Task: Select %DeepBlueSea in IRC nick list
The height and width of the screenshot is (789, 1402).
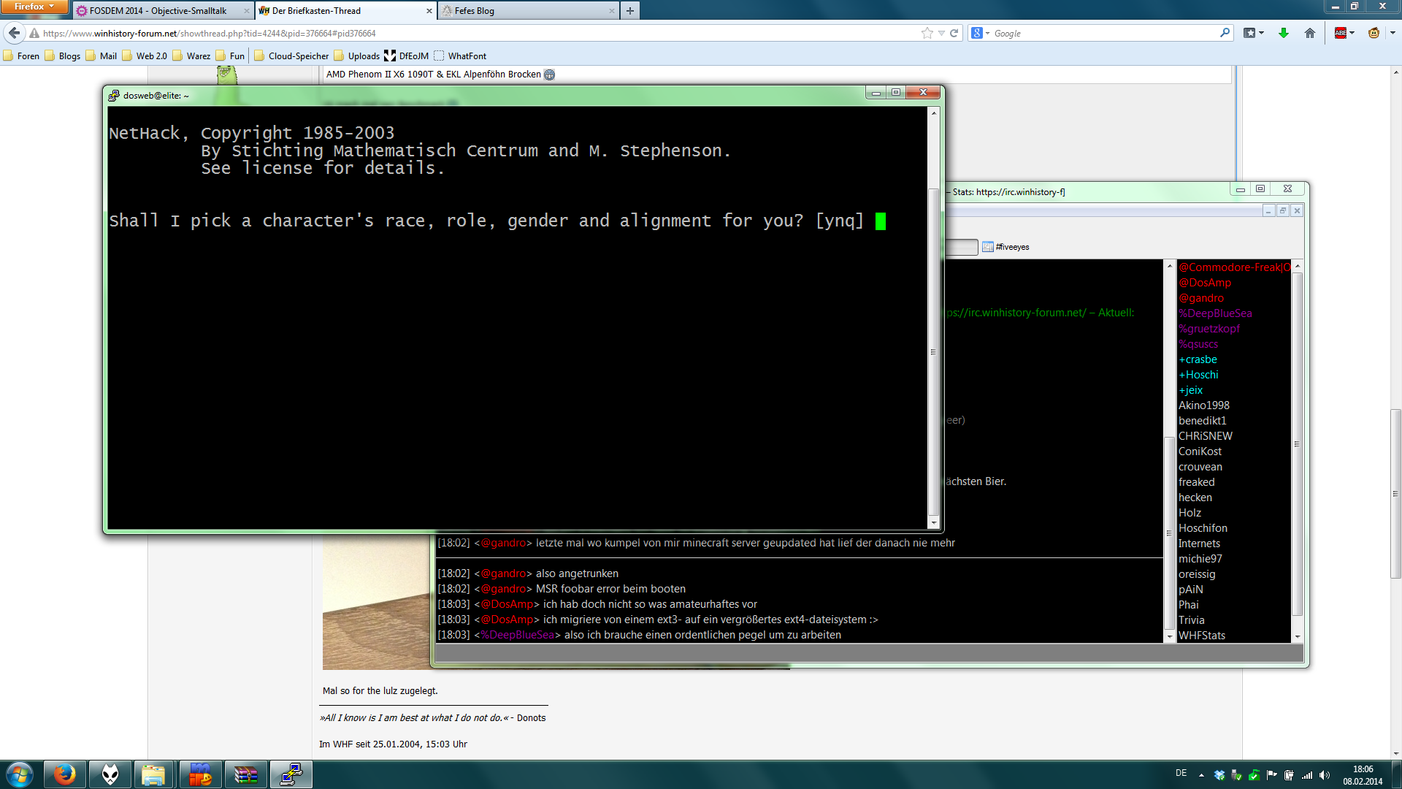Action: click(x=1215, y=313)
